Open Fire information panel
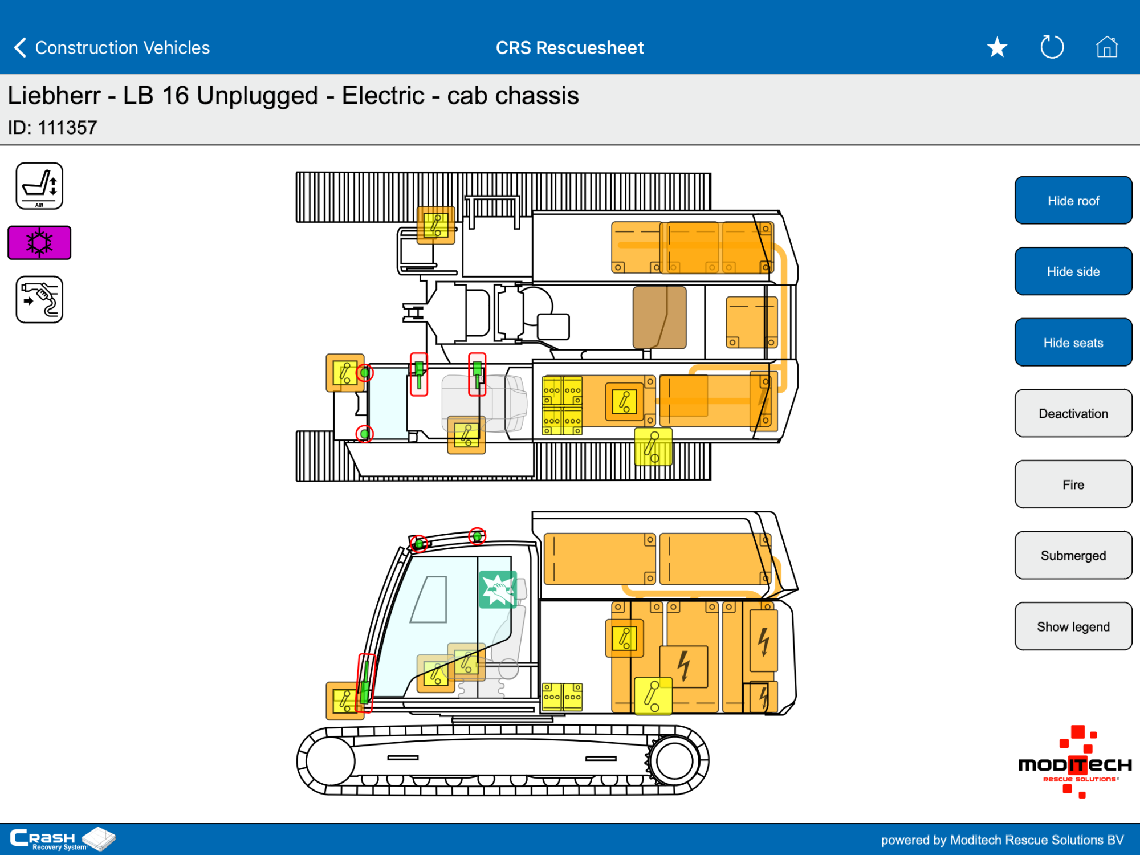 [1073, 484]
